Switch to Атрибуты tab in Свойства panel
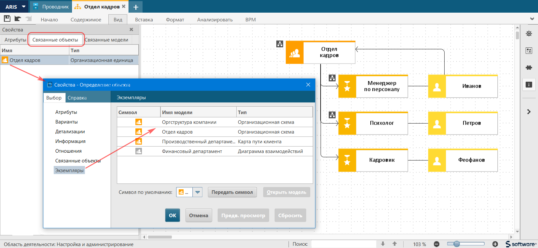 click(15, 40)
